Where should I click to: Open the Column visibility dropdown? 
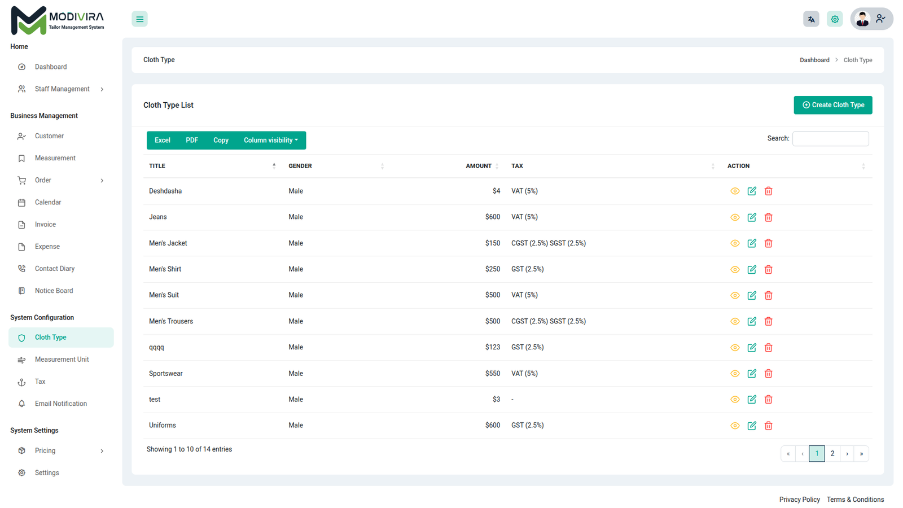coord(271,141)
